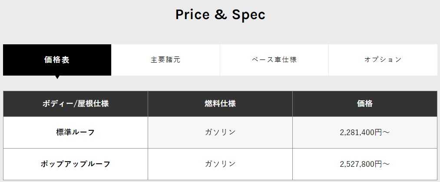
Task: Open the 価格表 tab
Action: (57, 60)
